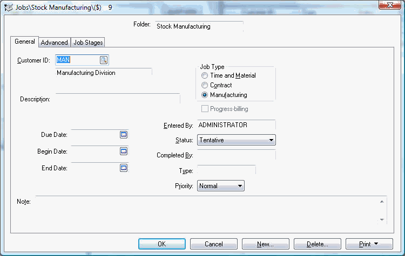This screenshot has height=256, width=405.
Task: Expand the Status dropdown showing Tentative
Action: (237, 140)
